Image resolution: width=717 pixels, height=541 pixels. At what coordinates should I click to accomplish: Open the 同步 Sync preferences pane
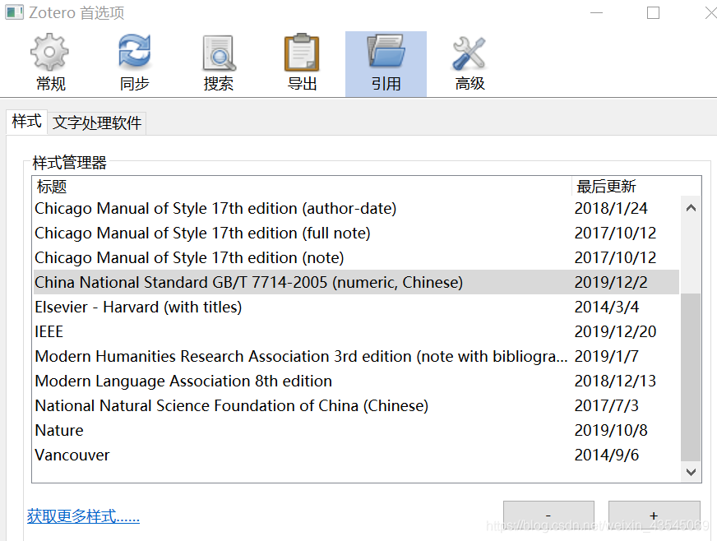click(x=135, y=63)
